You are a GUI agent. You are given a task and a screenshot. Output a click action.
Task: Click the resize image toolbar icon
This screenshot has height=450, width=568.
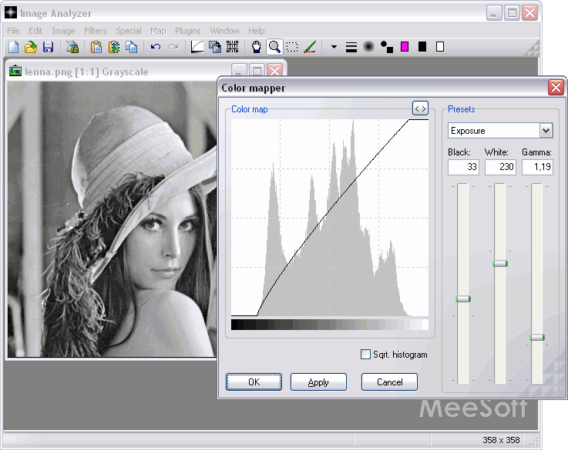(215, 47)
